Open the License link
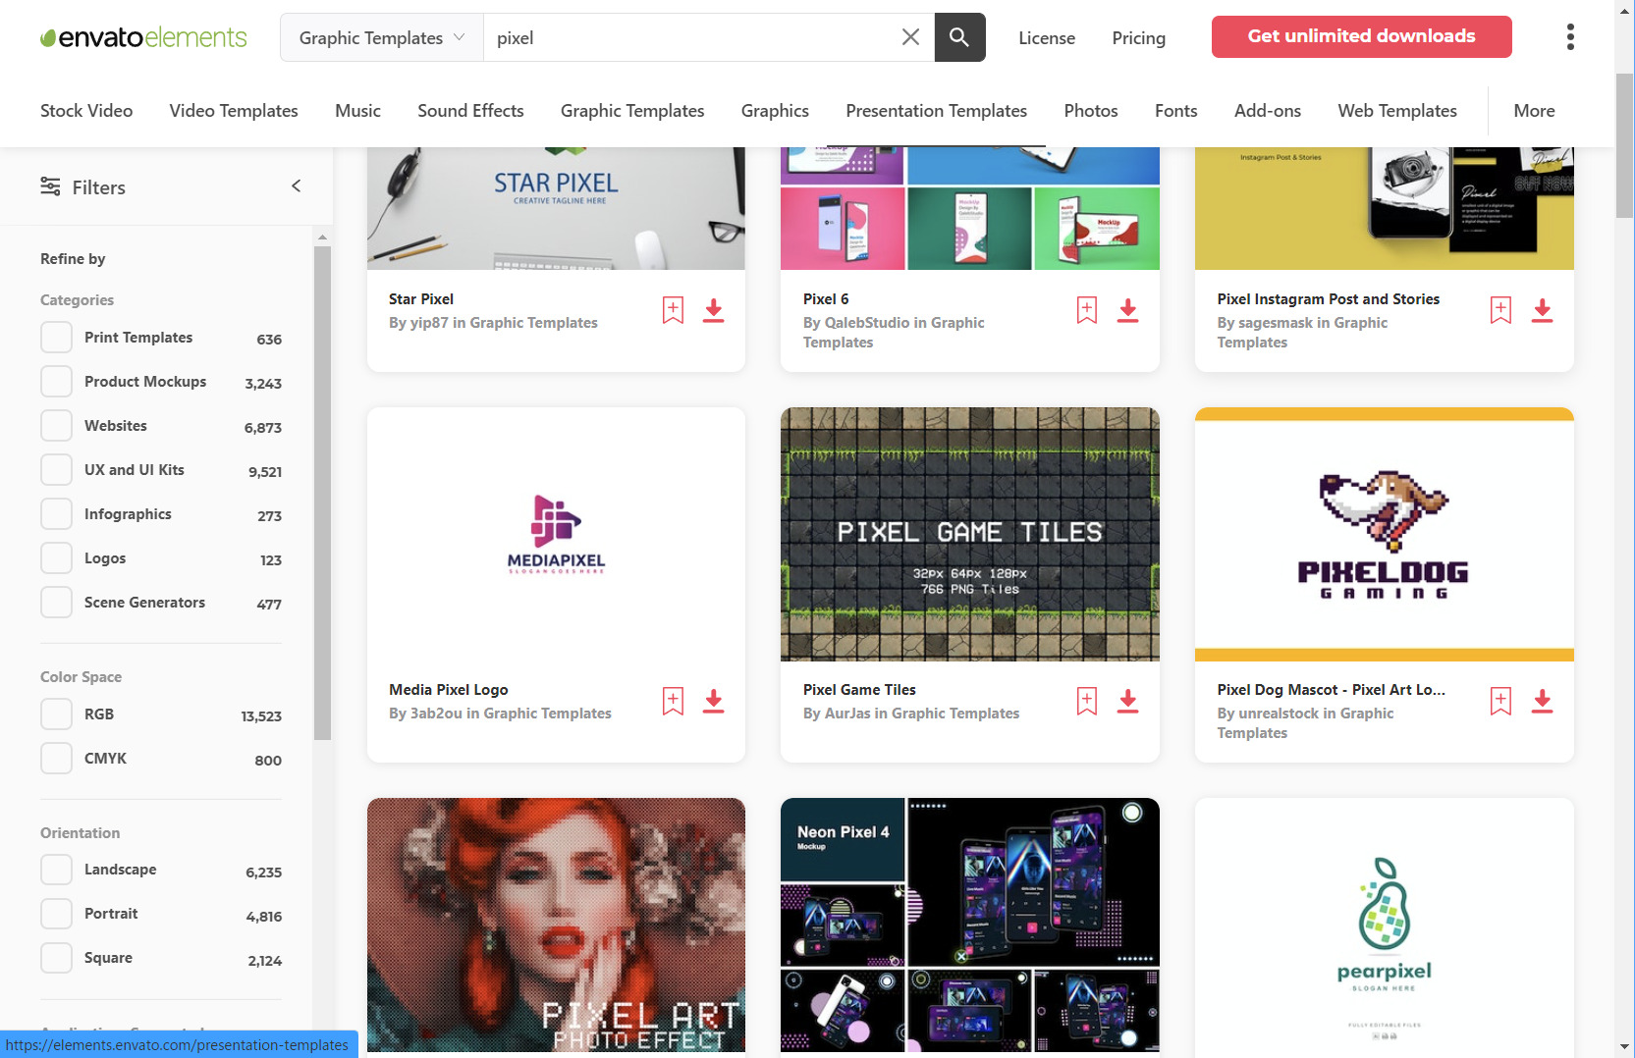Screen dimensions: 1635x1058 coord(1047,38)
